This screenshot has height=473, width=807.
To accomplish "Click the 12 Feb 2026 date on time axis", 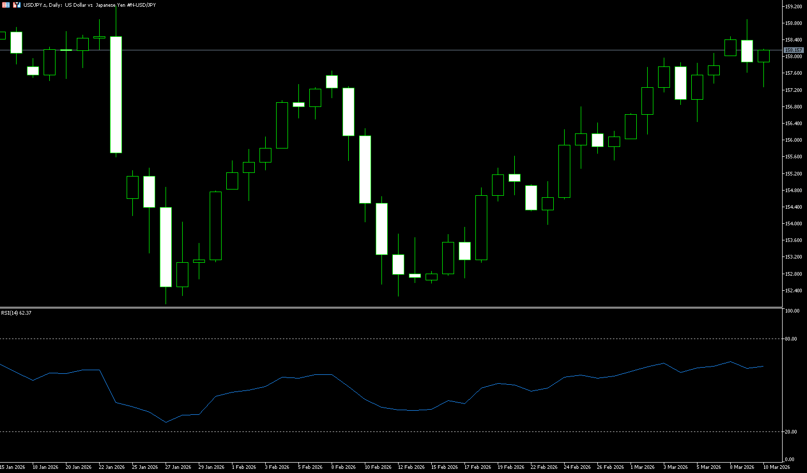I will 411,467.
